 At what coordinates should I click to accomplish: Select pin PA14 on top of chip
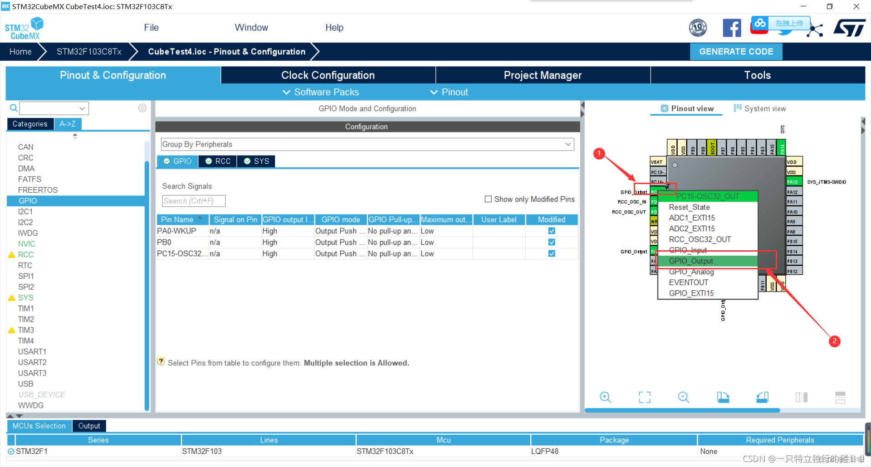782,147
